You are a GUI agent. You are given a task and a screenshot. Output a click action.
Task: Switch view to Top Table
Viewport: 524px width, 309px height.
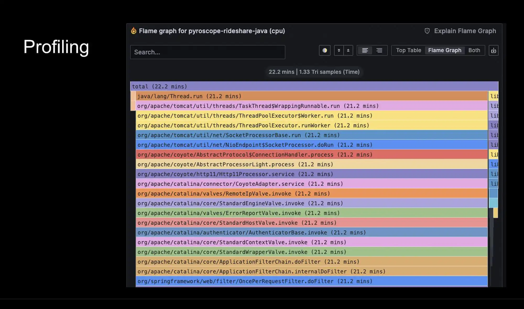408,50
